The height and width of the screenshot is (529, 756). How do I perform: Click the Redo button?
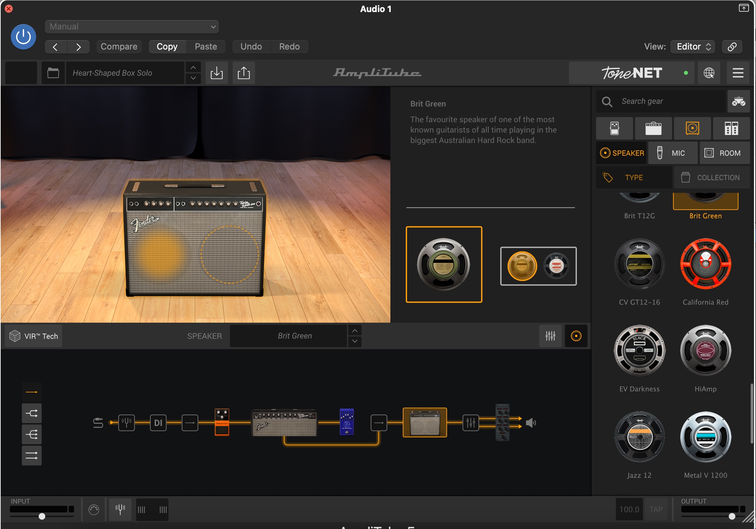pos(290,47)
